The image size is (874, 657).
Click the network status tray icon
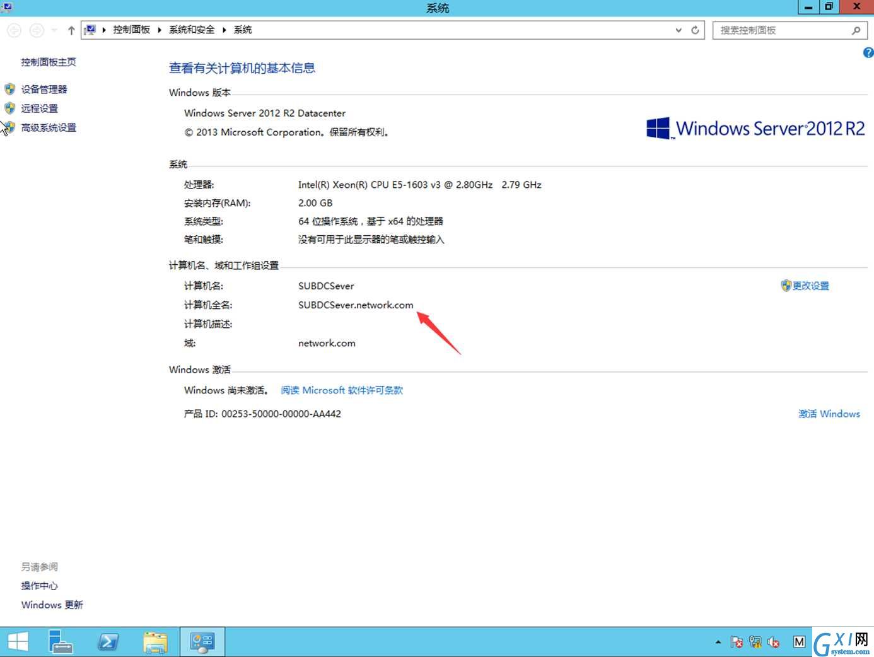click(x=755, y=642)
